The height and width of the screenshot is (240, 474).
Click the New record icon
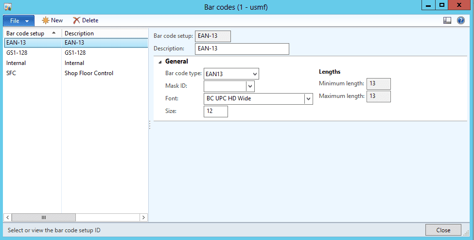(x=46, y=20)
